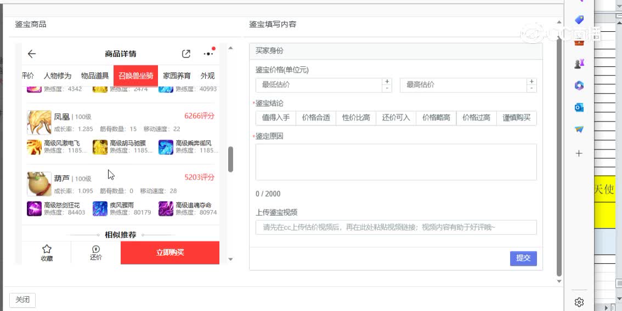Open the Outlook sidebar icon

coord(579,107)
